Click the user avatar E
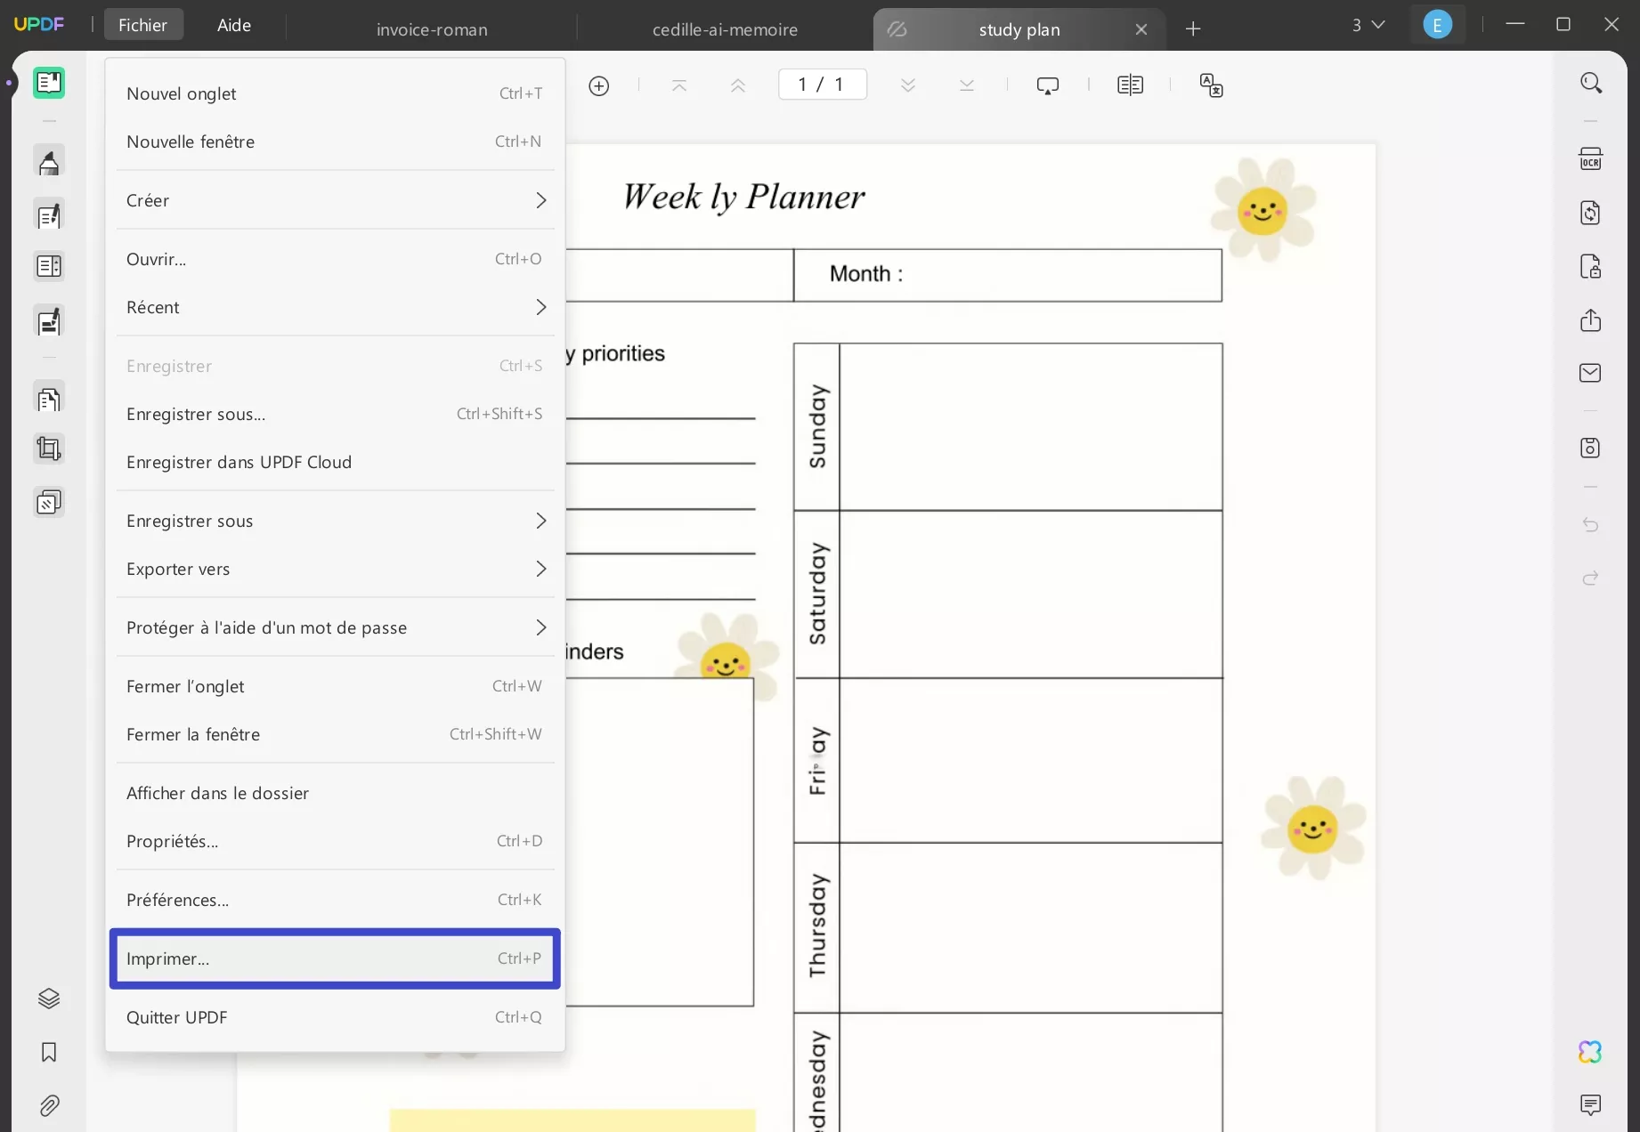The width and height of the screenshot is (1640, 1132). click(1436, 24)
